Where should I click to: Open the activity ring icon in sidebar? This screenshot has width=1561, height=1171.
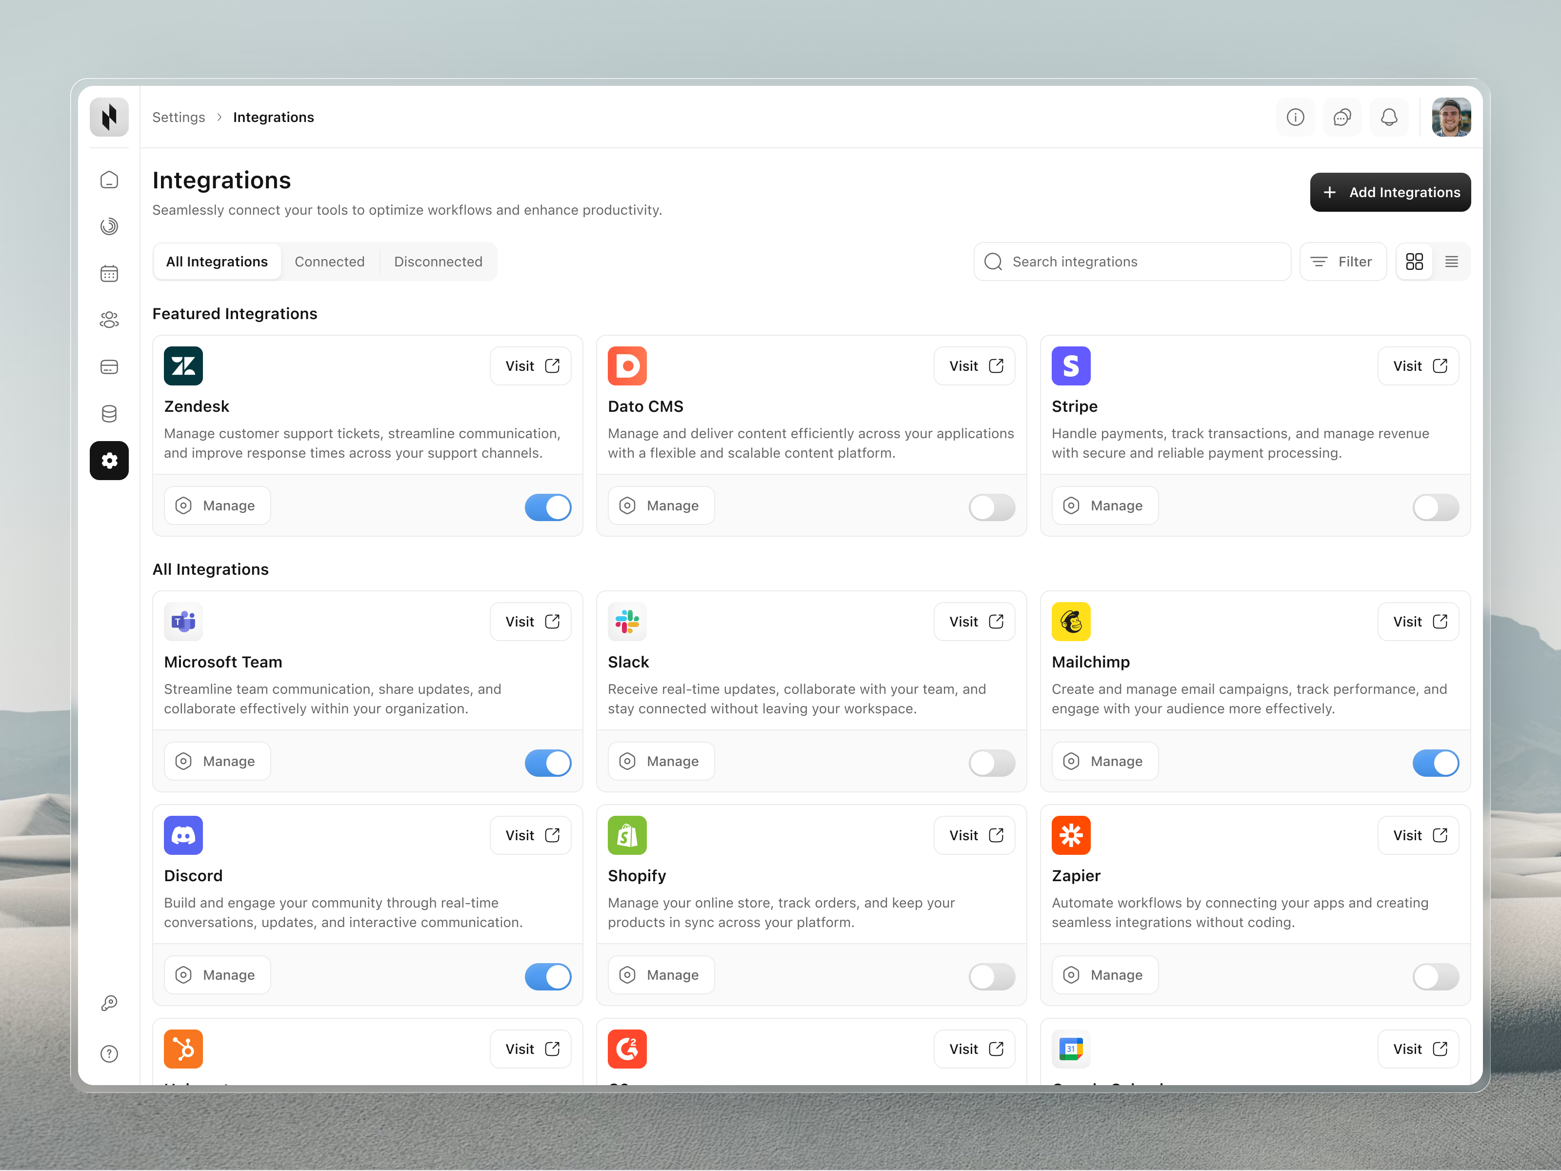tap(109, 226)
